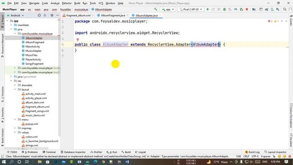Click the '4 spaces' indent setting
This screenshot has width=293, height=165.
coord(266,156)
